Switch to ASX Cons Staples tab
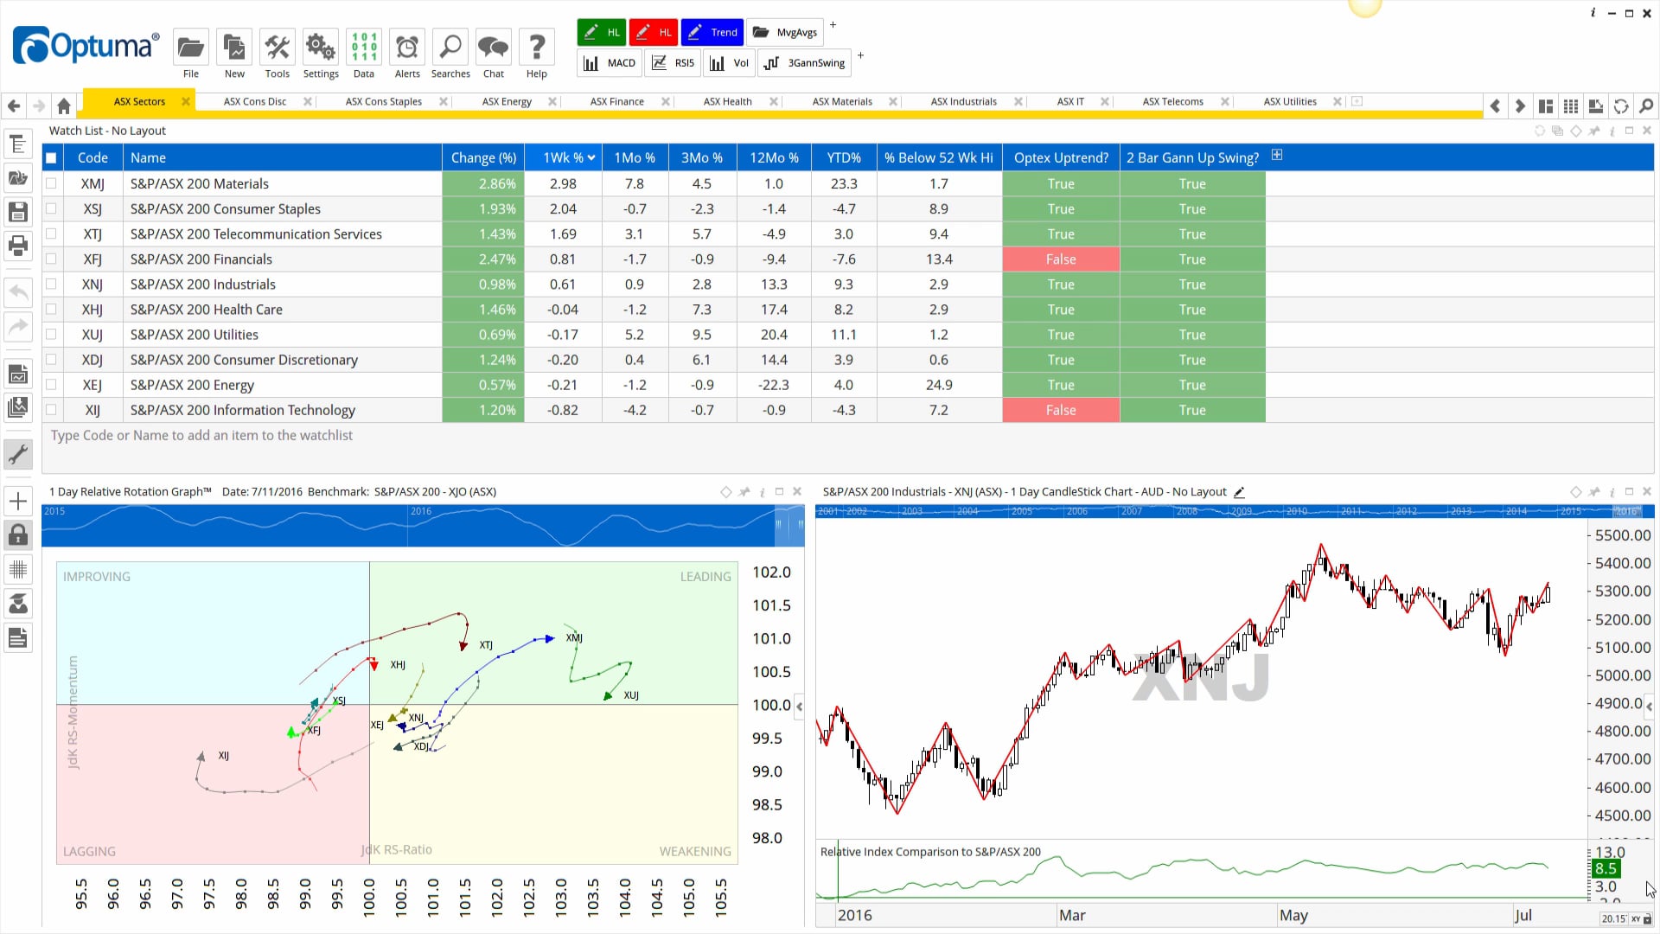1660x934 pixels. tap(384, 101)
